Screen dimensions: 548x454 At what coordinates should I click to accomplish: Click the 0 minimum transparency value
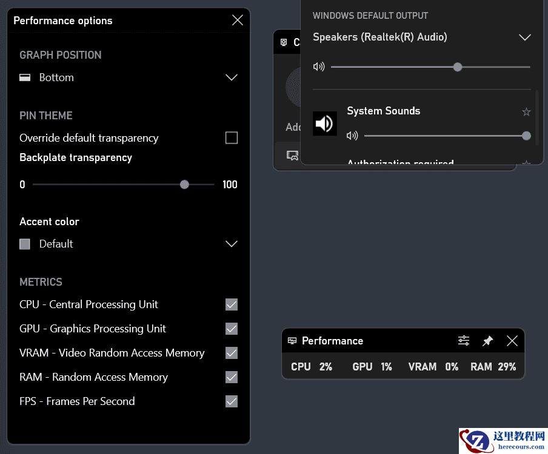[x=22, y=185]
